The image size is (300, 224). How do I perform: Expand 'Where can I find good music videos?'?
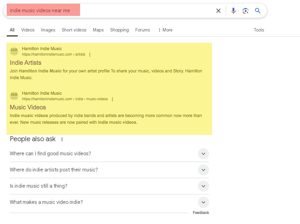109,153
